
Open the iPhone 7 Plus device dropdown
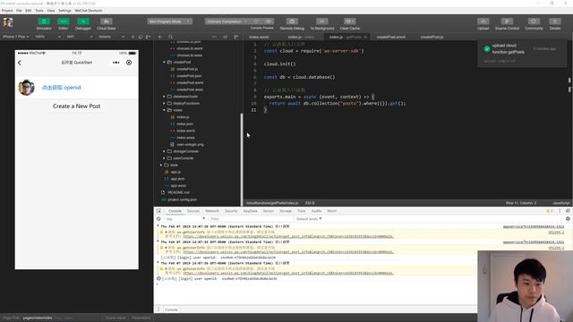(x=16, y=37)
